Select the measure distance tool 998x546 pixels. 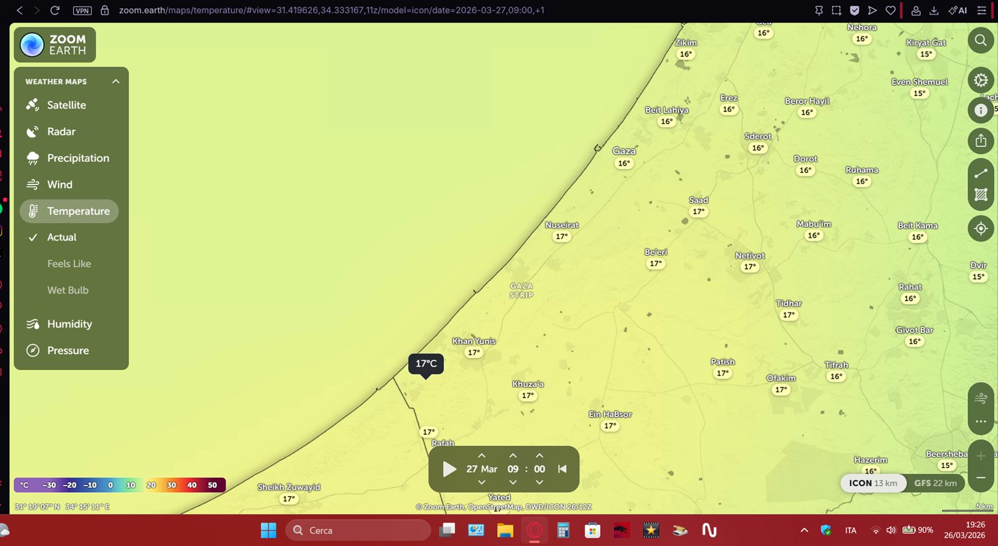click(981, 173)
